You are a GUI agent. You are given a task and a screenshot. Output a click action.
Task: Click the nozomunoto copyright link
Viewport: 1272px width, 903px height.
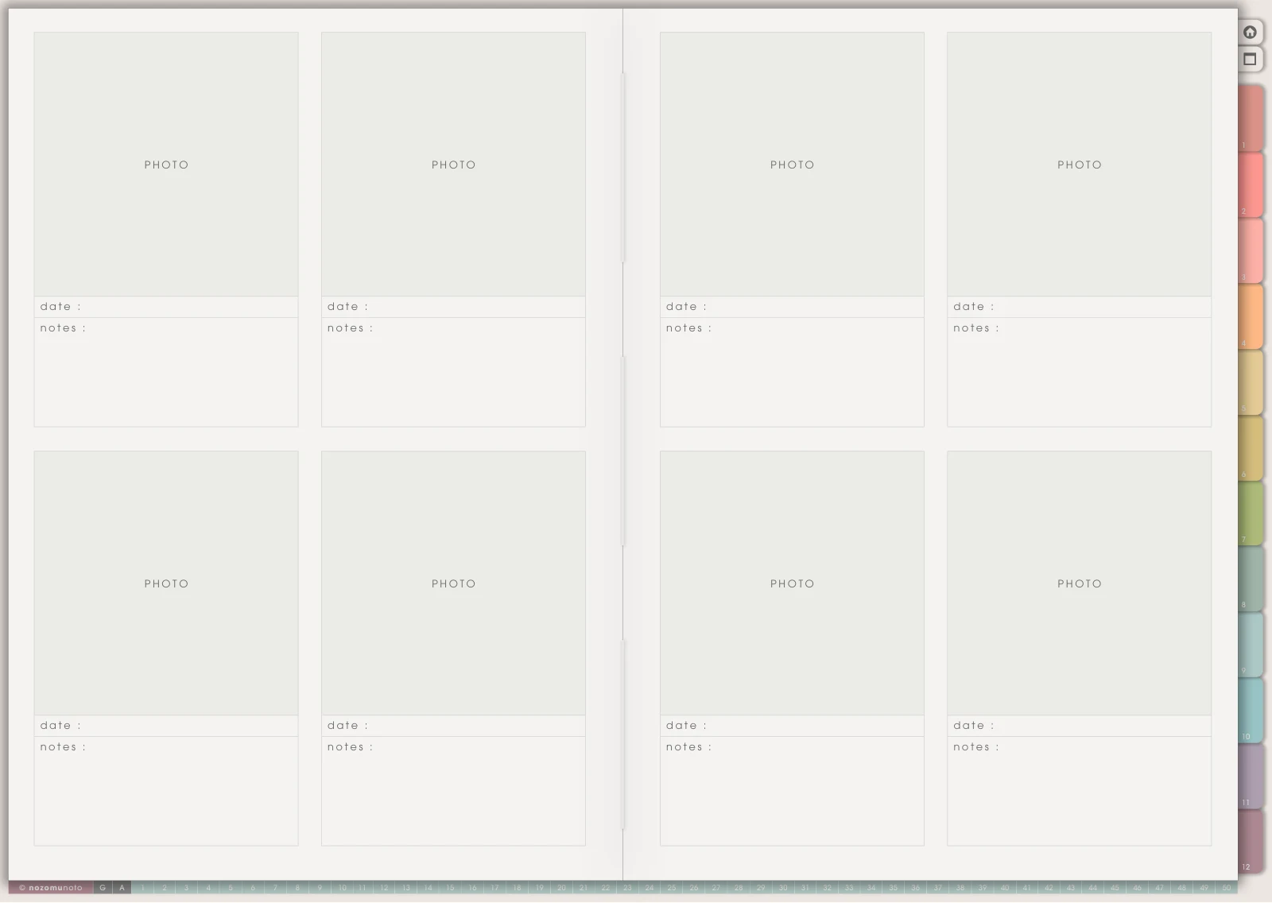[51, 888]
